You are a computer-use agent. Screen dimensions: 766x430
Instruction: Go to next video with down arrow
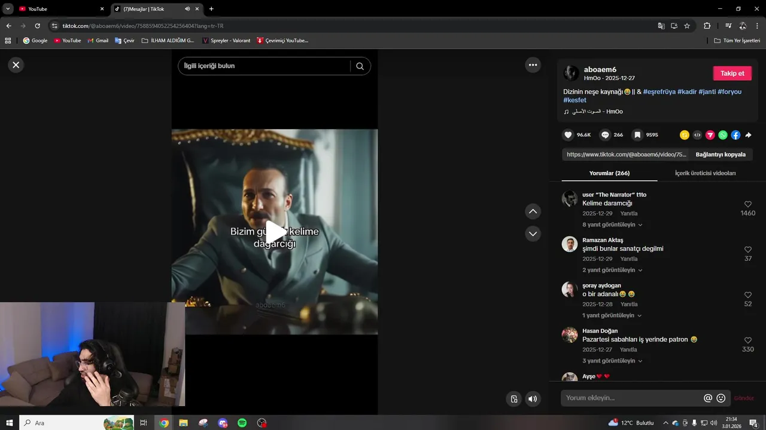pos(533,234)
